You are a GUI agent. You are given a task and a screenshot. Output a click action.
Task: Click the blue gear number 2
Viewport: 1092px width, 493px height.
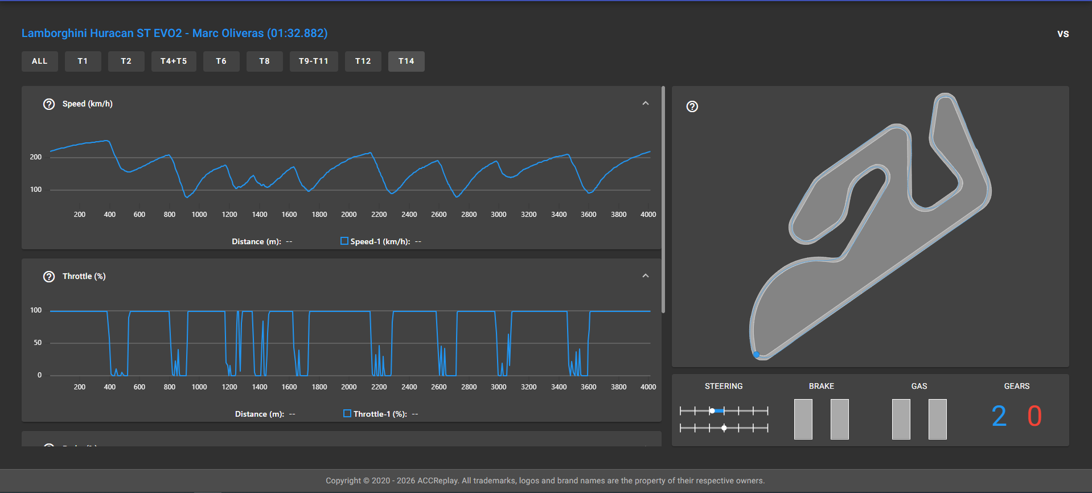[999, 416]
